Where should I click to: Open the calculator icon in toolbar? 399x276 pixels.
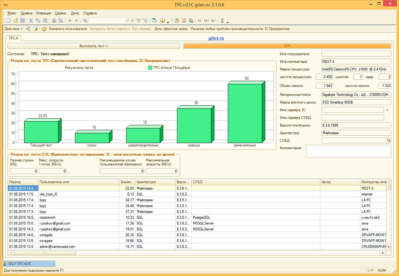(x=177, y=21)
